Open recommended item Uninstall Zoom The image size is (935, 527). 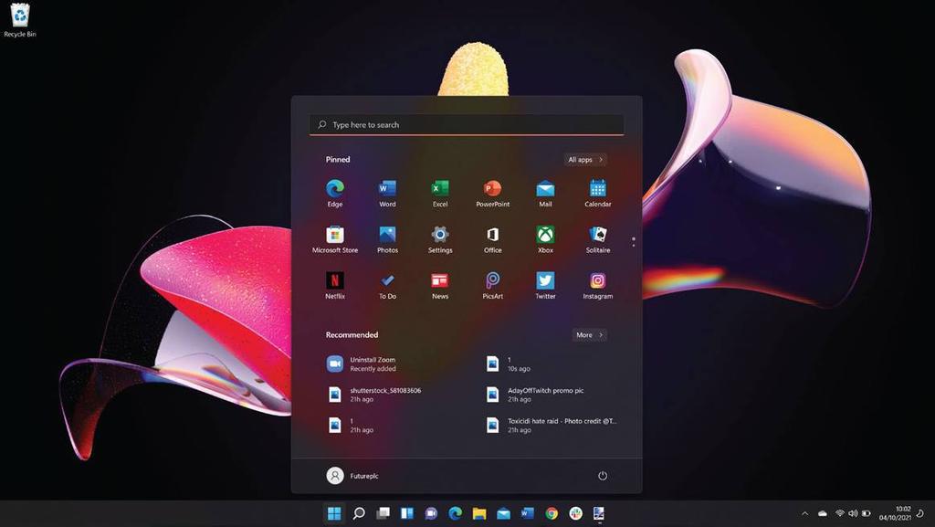click(x=362, y=364)
